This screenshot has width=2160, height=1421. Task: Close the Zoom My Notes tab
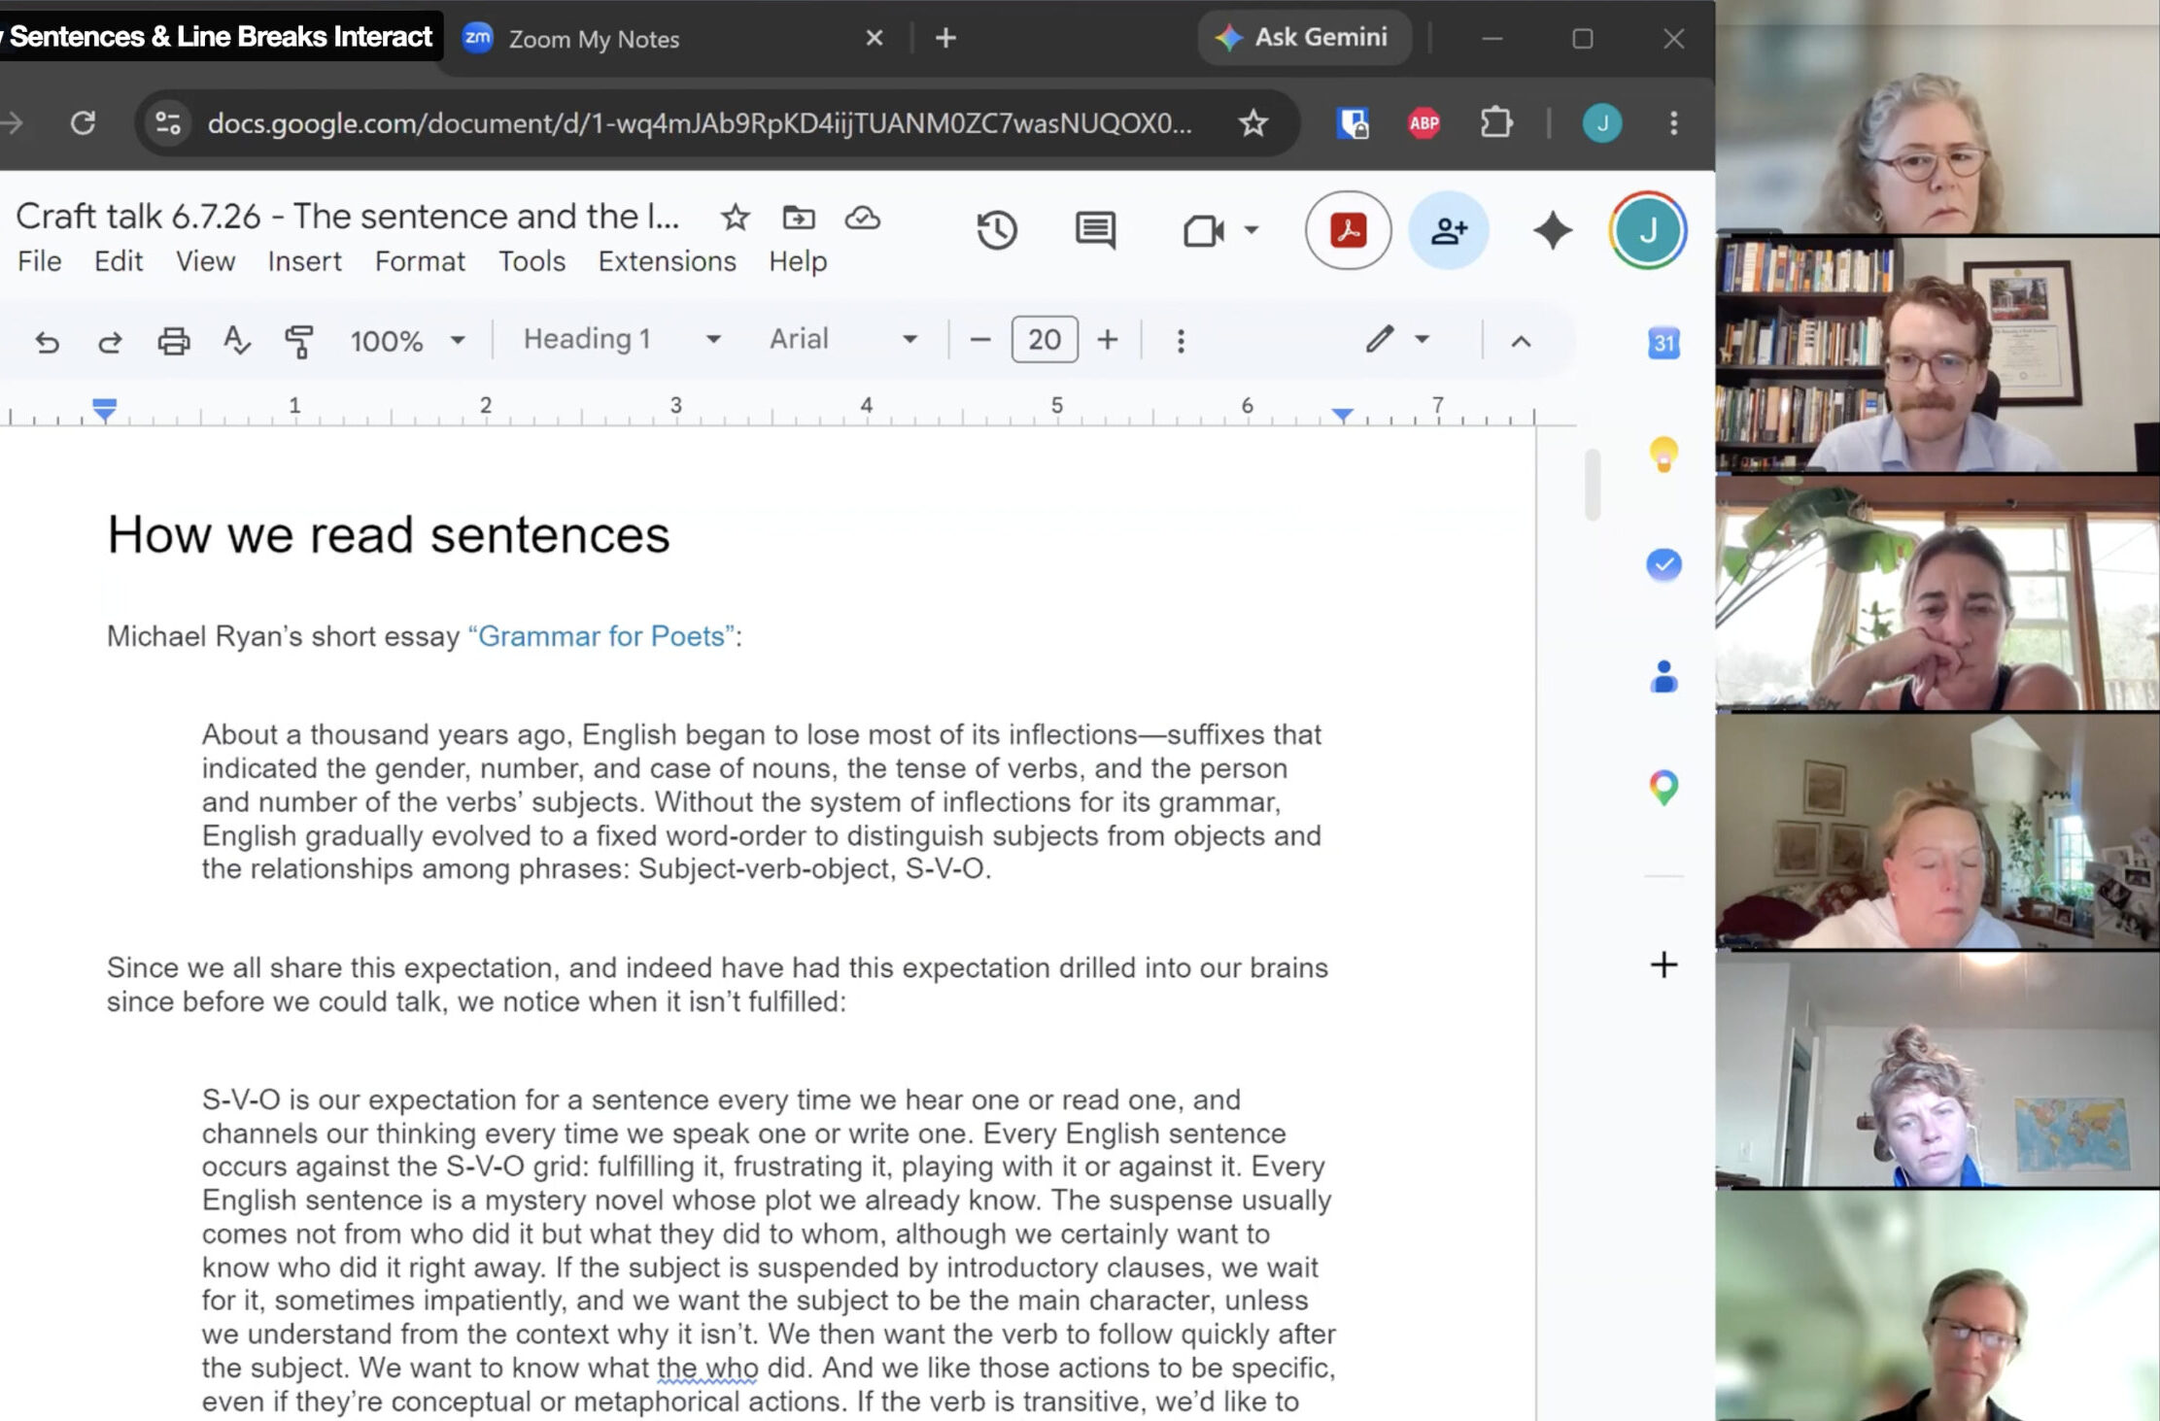874,38
